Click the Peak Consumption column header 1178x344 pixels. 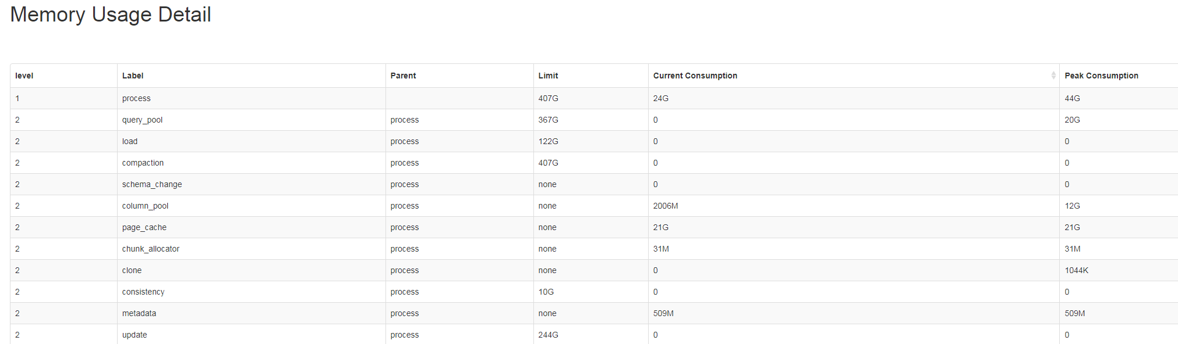coord(1101,76)
